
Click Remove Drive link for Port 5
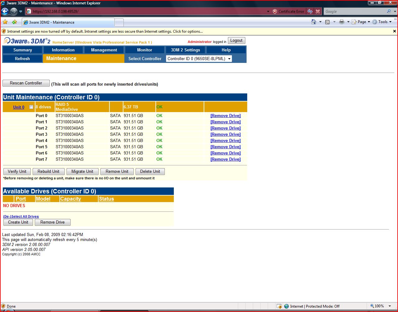pos(225,147)
